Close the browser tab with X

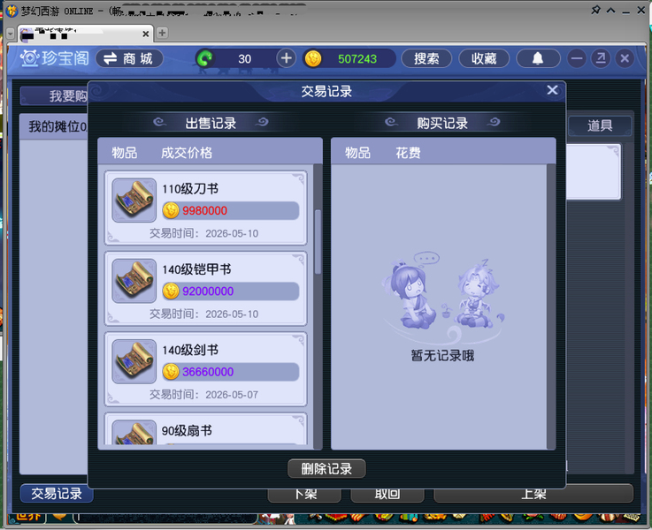pos(146,34)
